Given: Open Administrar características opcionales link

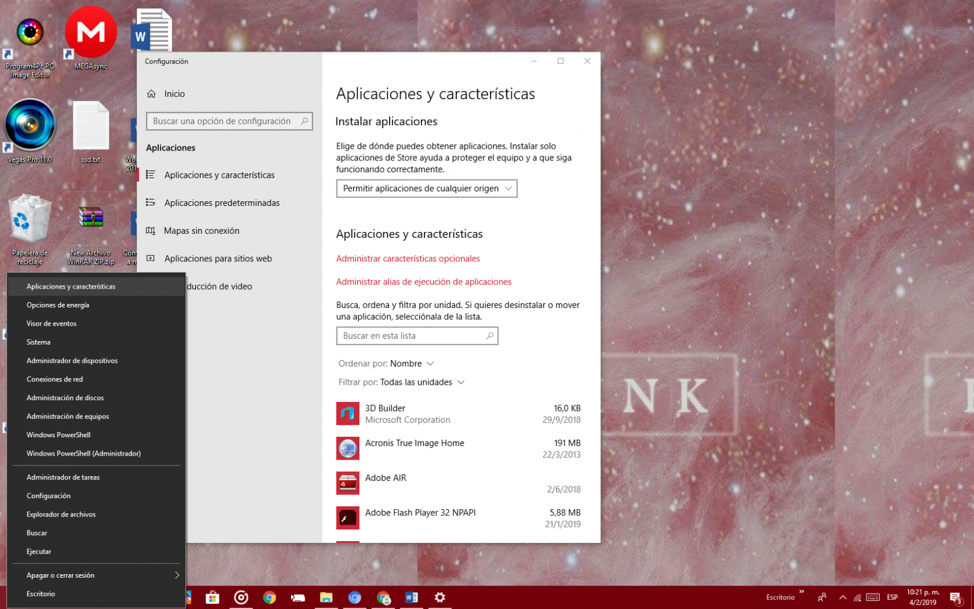Looking at the screenshot, I should point(408,258).
